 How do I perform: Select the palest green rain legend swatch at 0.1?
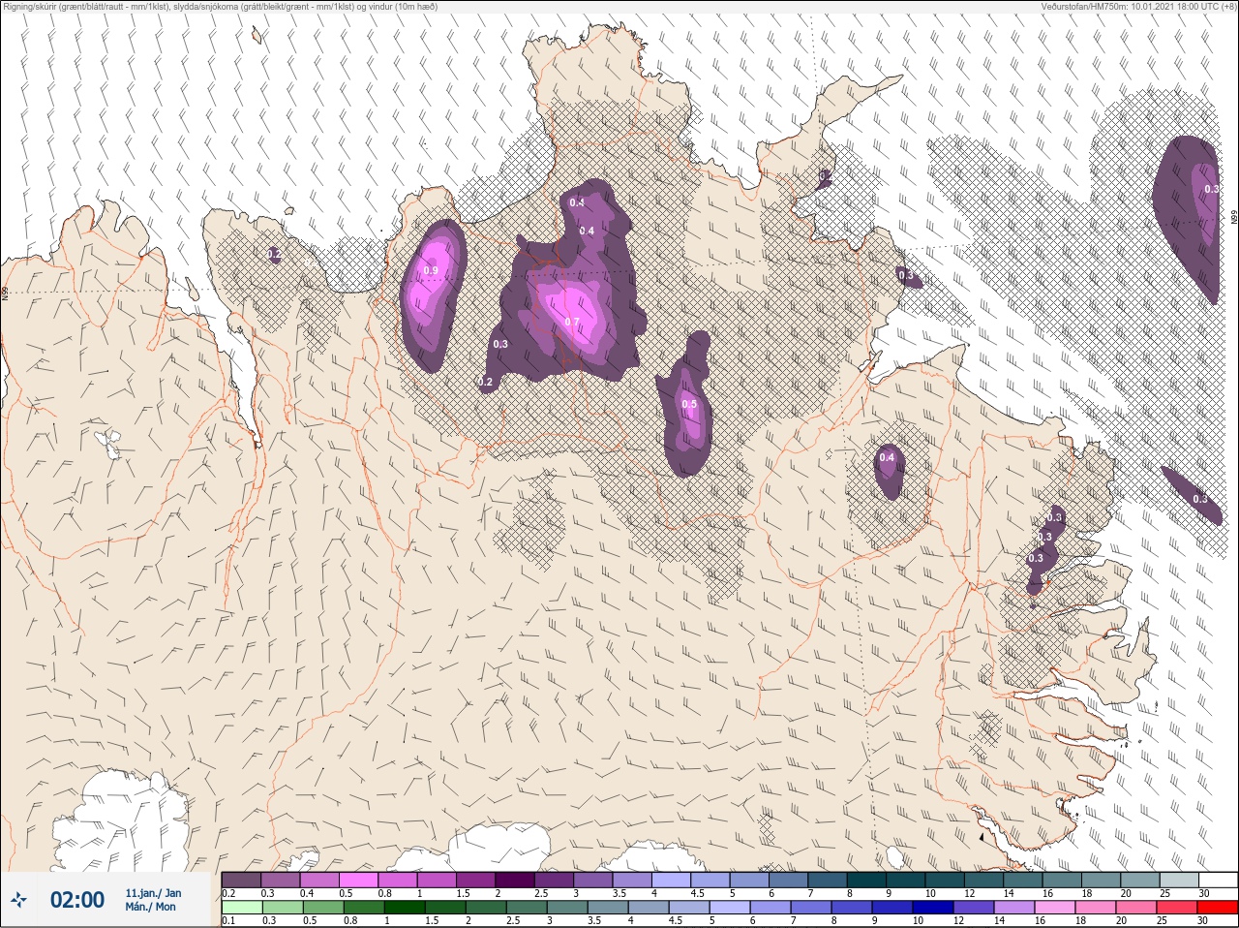point(241,908)
